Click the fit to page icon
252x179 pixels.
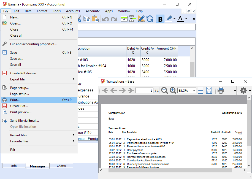(x=209, y=91)
